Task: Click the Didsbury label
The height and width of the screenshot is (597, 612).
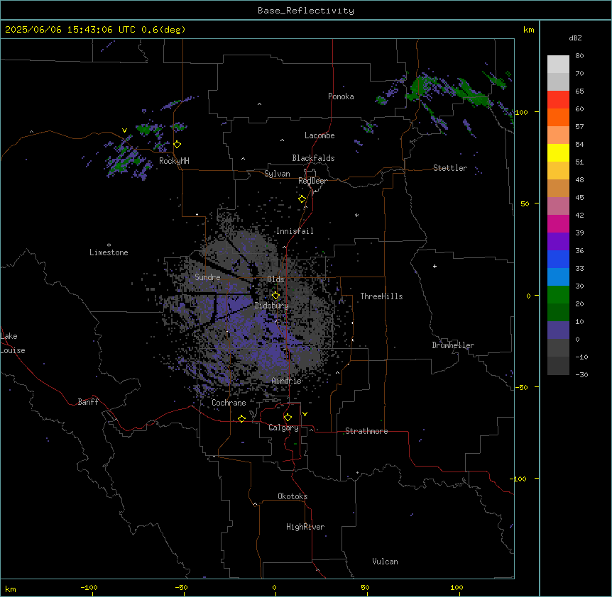Action: (272, 306)
